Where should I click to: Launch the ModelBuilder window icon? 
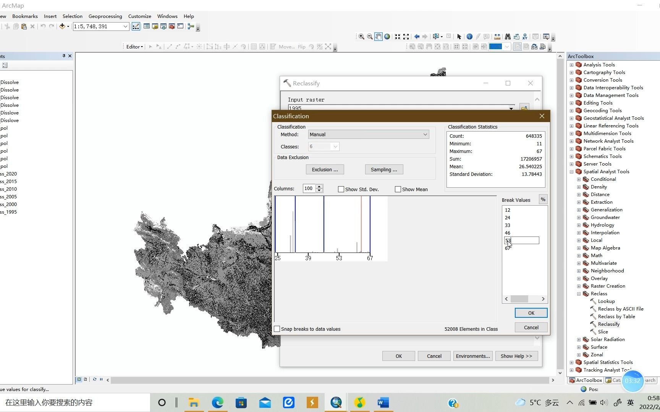pyautogui.click(x=191, y=26)
